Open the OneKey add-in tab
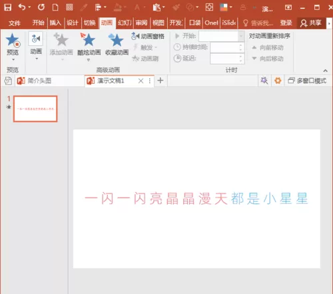 [x=211, y=23]
